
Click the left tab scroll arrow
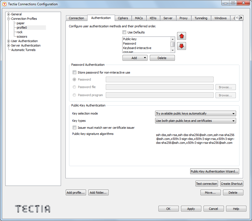(x=237, y=18)
